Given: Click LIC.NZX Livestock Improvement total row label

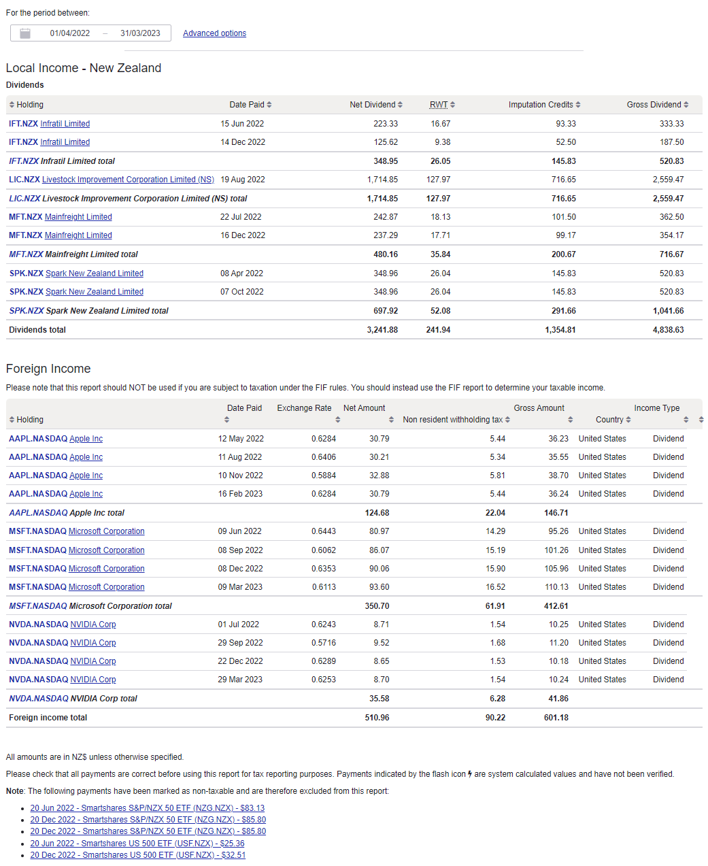Looking at the screenshot, I should (x=128, y=199).
